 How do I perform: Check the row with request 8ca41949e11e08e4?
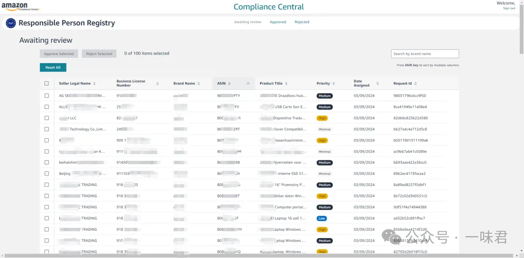point(47,107)
